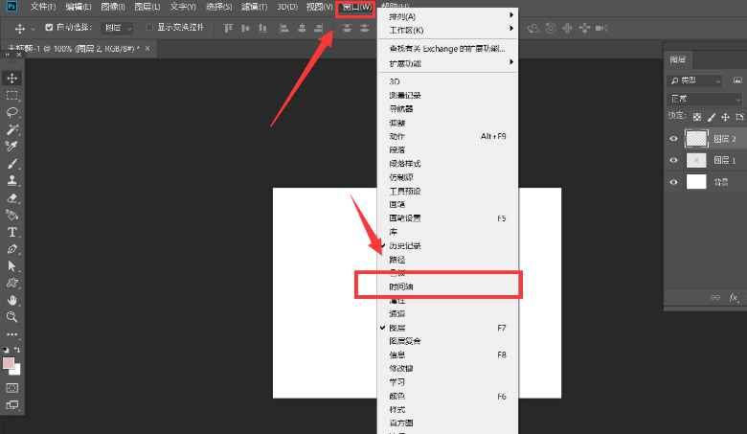The image size is (747, 434).
Task: Enable the 显示变换控件 checkbox
Action: pyautogui.click(x=149, y=28)
